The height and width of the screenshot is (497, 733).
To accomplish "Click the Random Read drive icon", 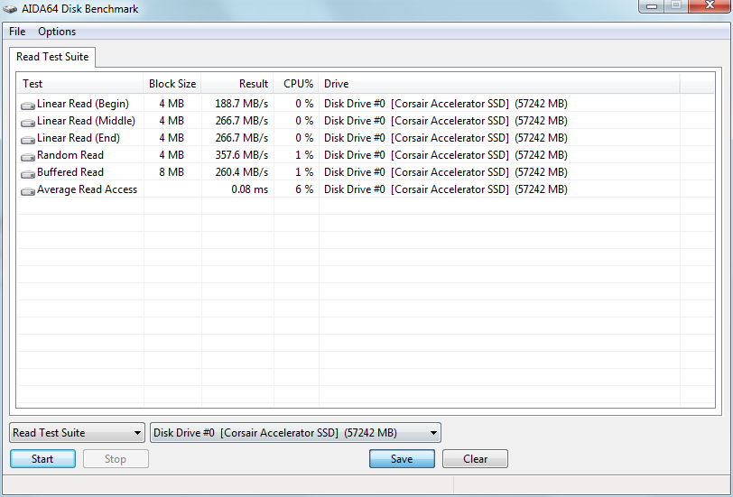I will point(28,157).
